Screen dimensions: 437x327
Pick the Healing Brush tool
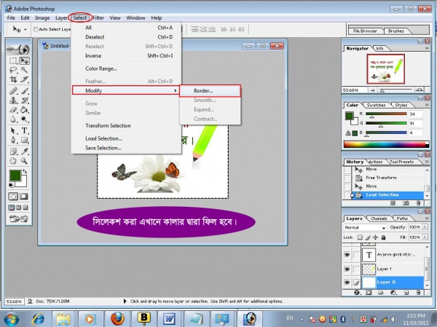13,91
